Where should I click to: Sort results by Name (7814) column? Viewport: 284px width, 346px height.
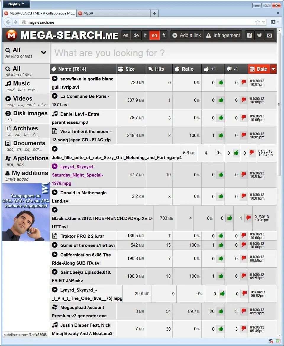(83, 69)
